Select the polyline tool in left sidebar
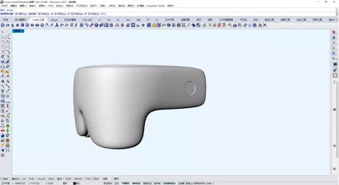This screenshot has height=185, width=339. point(2,37)
